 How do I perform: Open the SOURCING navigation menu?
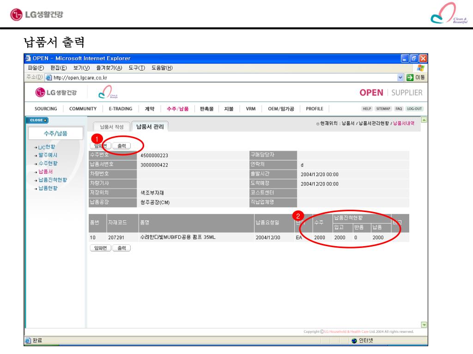tap(46, 109)
